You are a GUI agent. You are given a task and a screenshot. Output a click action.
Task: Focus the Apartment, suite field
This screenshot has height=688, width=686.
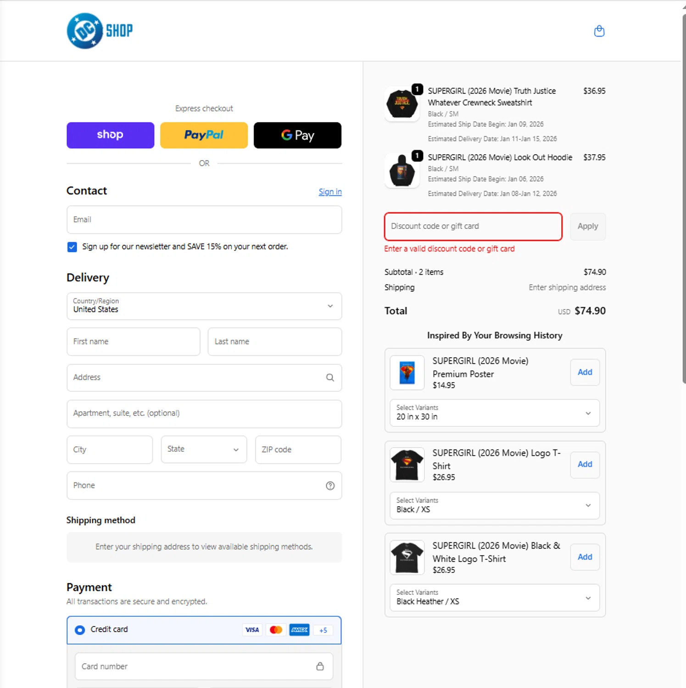tap(204, 414)
